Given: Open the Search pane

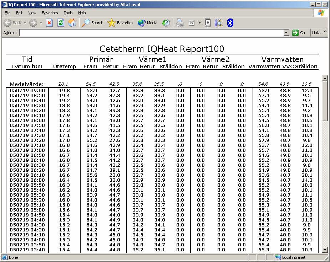Looking at the screenshot, I should click(x=92, y=23).
